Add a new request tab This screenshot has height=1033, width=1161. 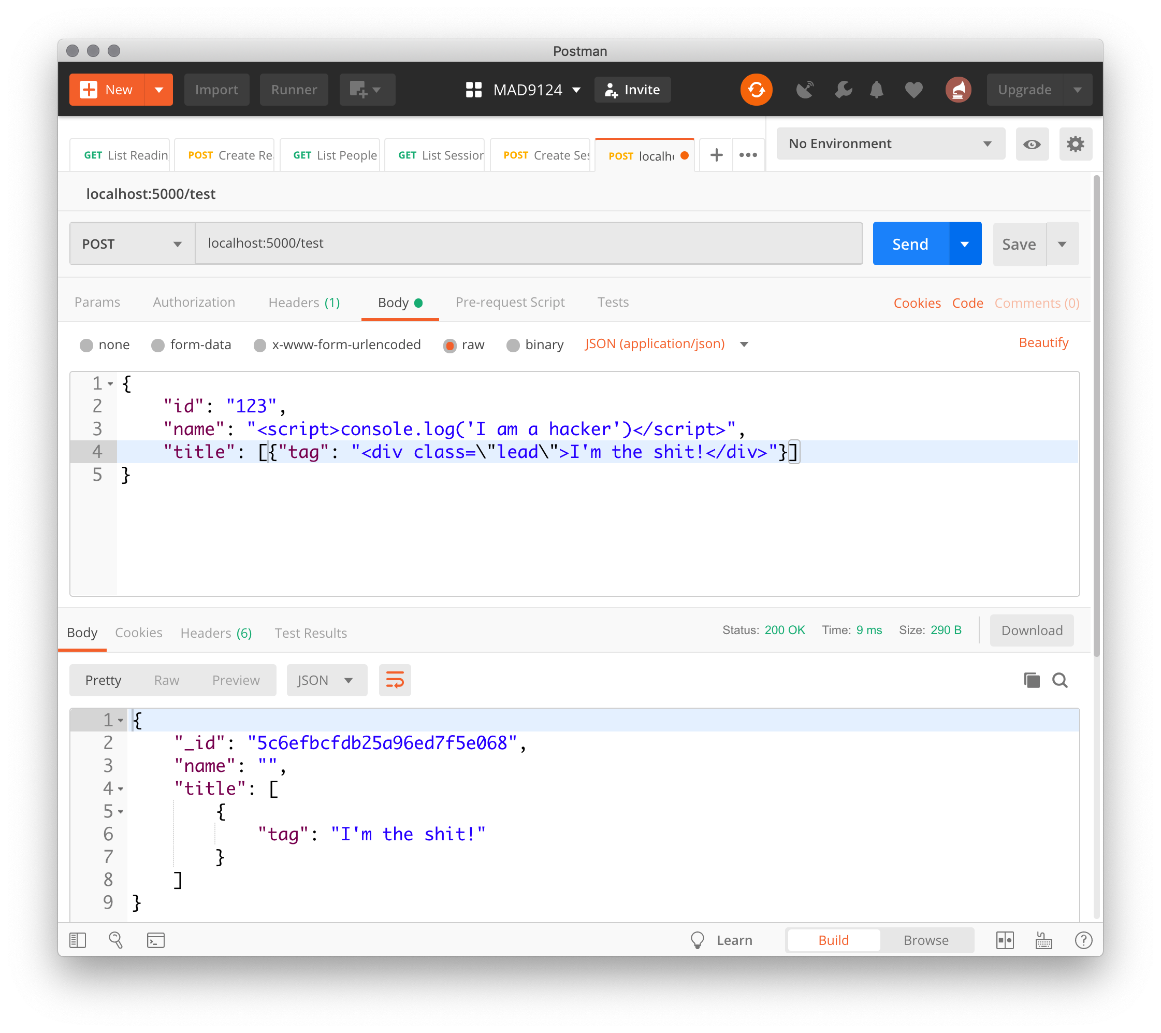(x=716, y=155)
